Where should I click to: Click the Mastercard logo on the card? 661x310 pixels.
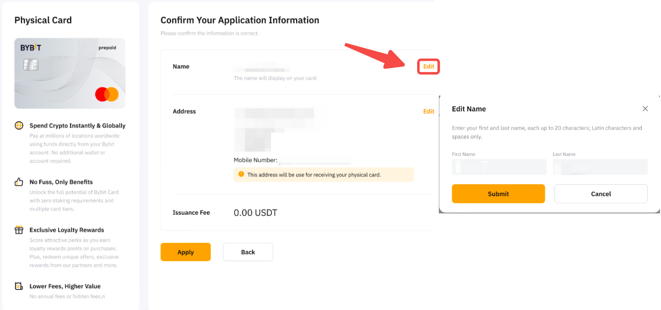[x=107, y=94]
